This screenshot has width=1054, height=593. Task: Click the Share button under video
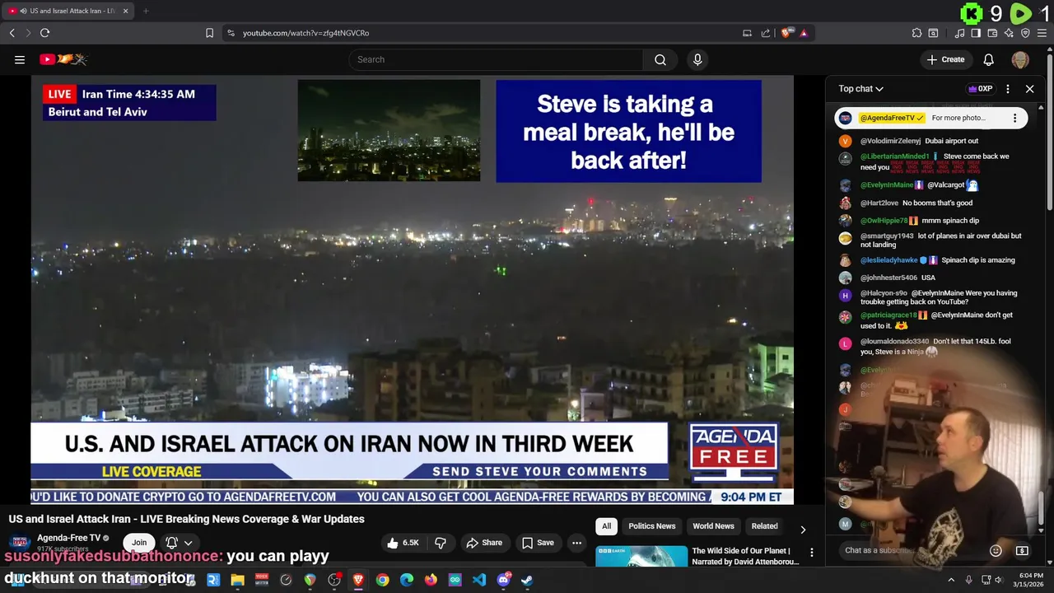483,543
